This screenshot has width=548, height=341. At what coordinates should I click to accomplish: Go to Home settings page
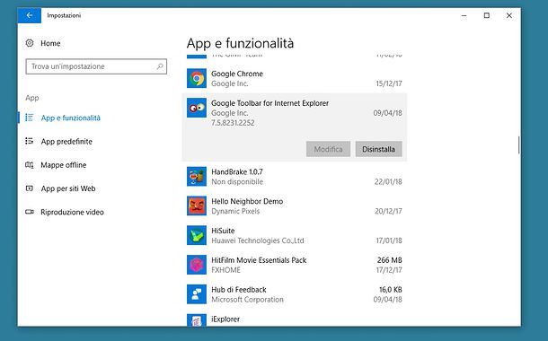(50, 43)
